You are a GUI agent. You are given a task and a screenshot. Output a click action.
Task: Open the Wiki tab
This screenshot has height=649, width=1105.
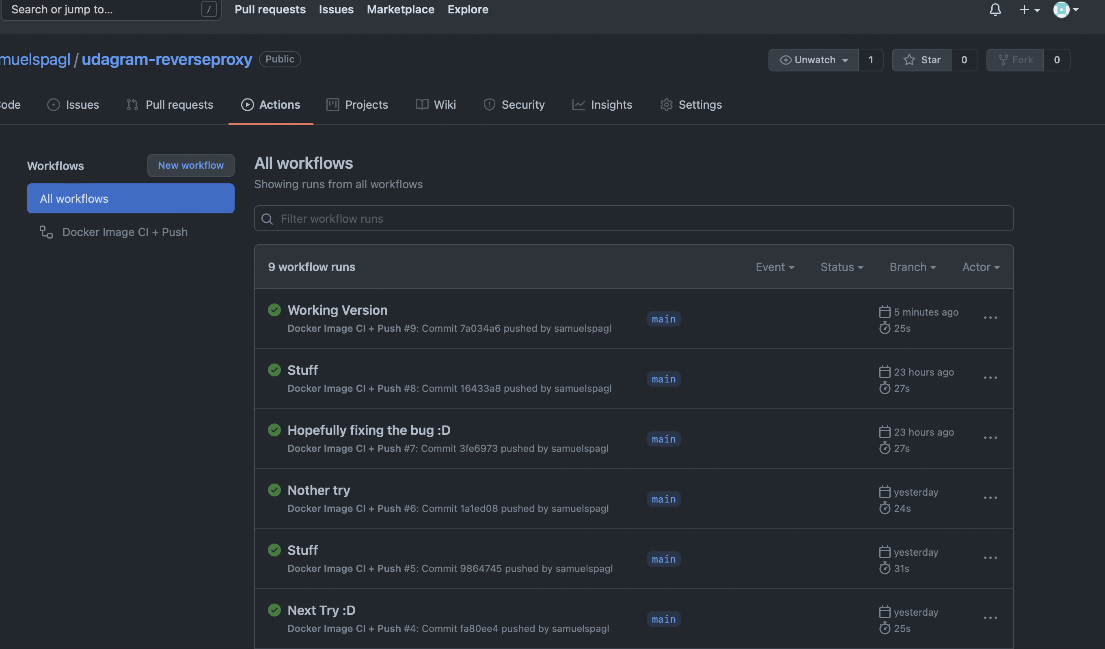(x=436, y=105)
